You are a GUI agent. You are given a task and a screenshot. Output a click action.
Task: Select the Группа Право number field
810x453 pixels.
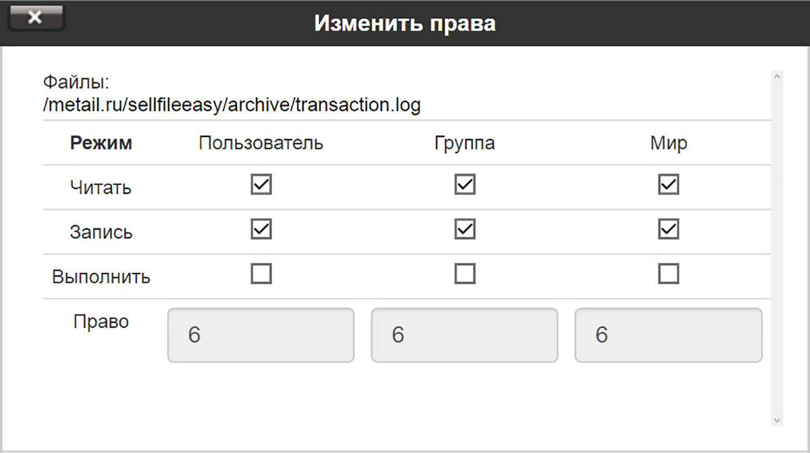(464, 336)
